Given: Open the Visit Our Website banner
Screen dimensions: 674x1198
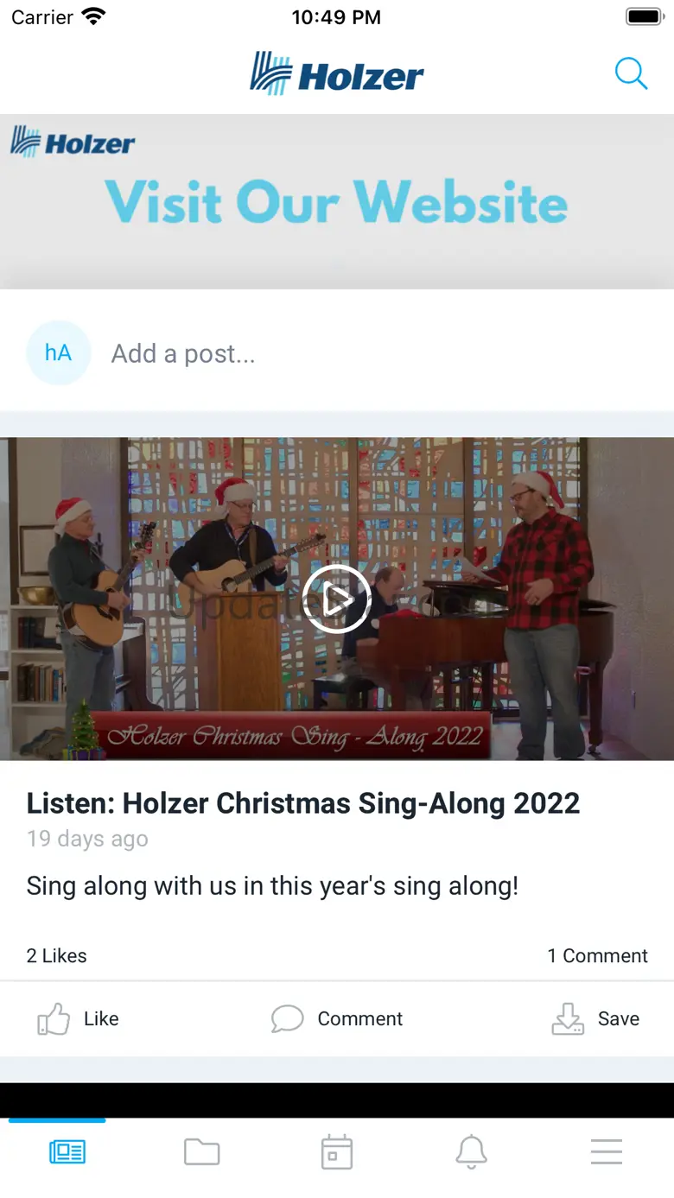Looking at the screenshot, I should pos(337,201).
